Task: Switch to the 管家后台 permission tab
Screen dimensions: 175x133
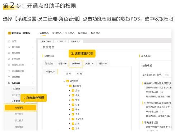Action: pyautogui.click(x=49, y=64)
